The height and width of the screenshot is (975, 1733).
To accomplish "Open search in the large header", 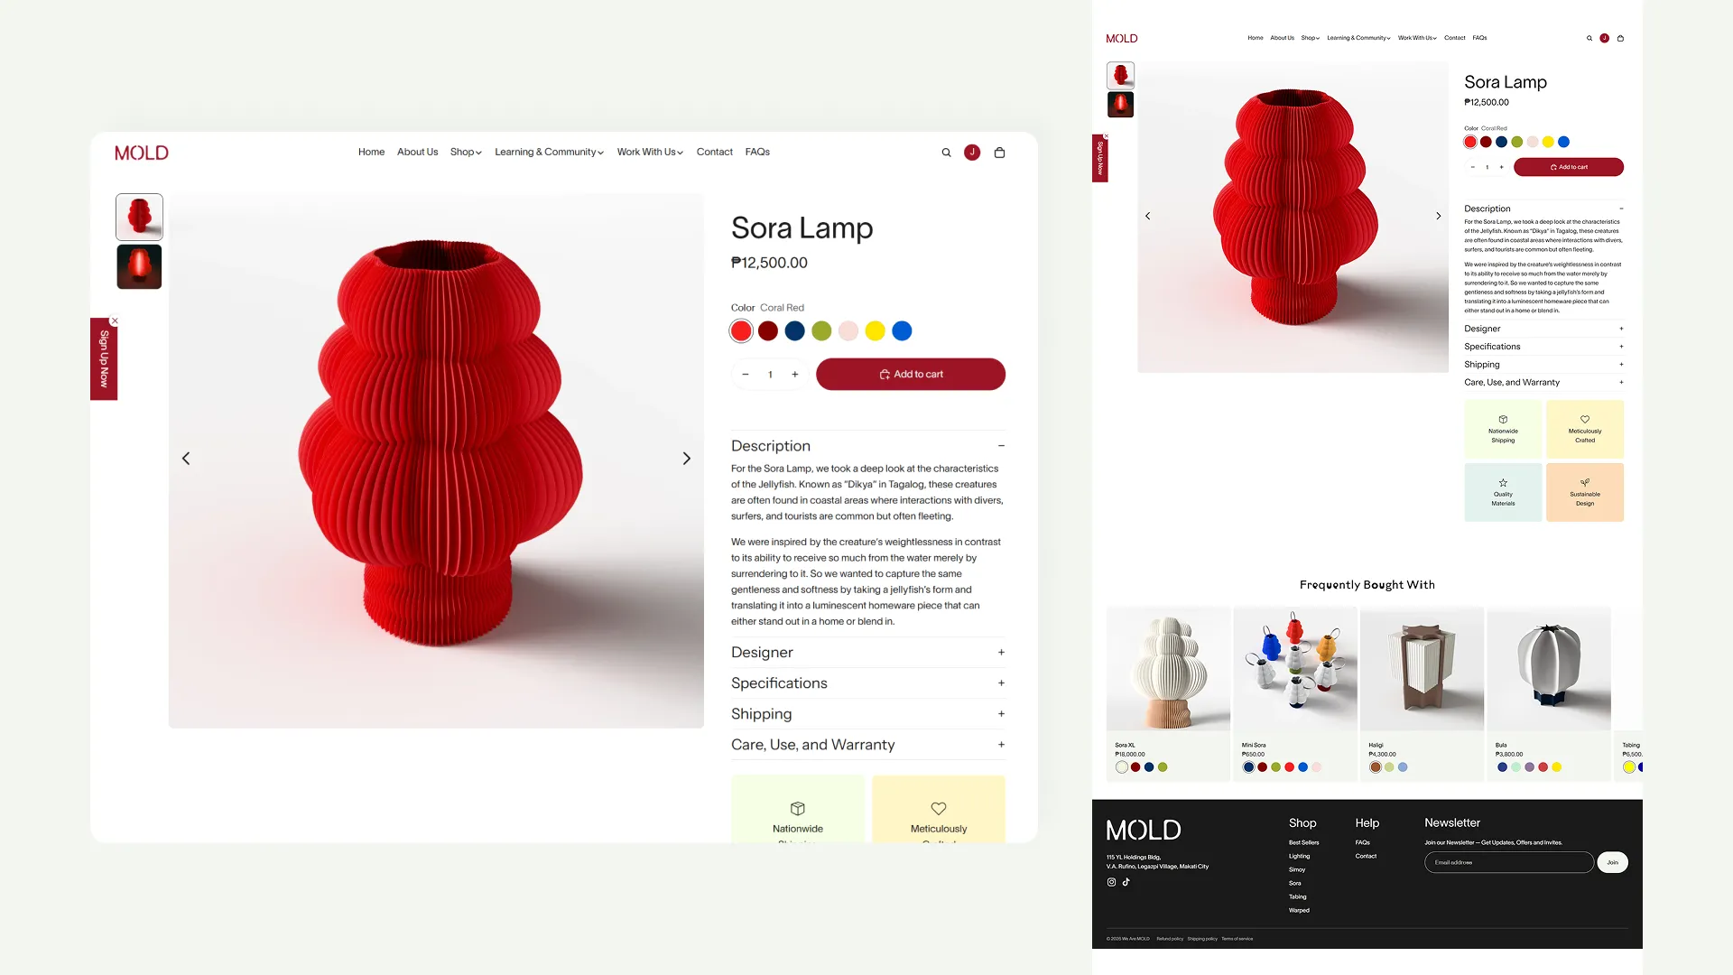I will 946,153.
